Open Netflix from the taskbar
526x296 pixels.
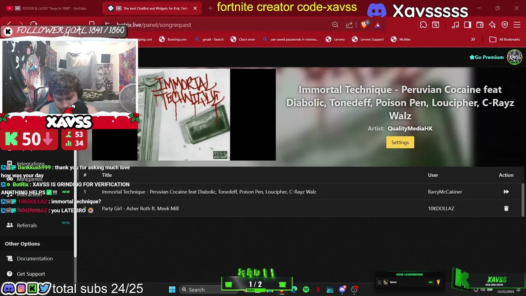point(318,289)
